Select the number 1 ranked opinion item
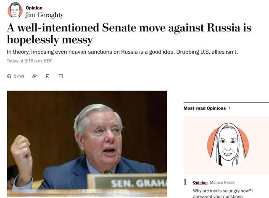The width and height of the screenshot is (269, 198). pos(185,182)
